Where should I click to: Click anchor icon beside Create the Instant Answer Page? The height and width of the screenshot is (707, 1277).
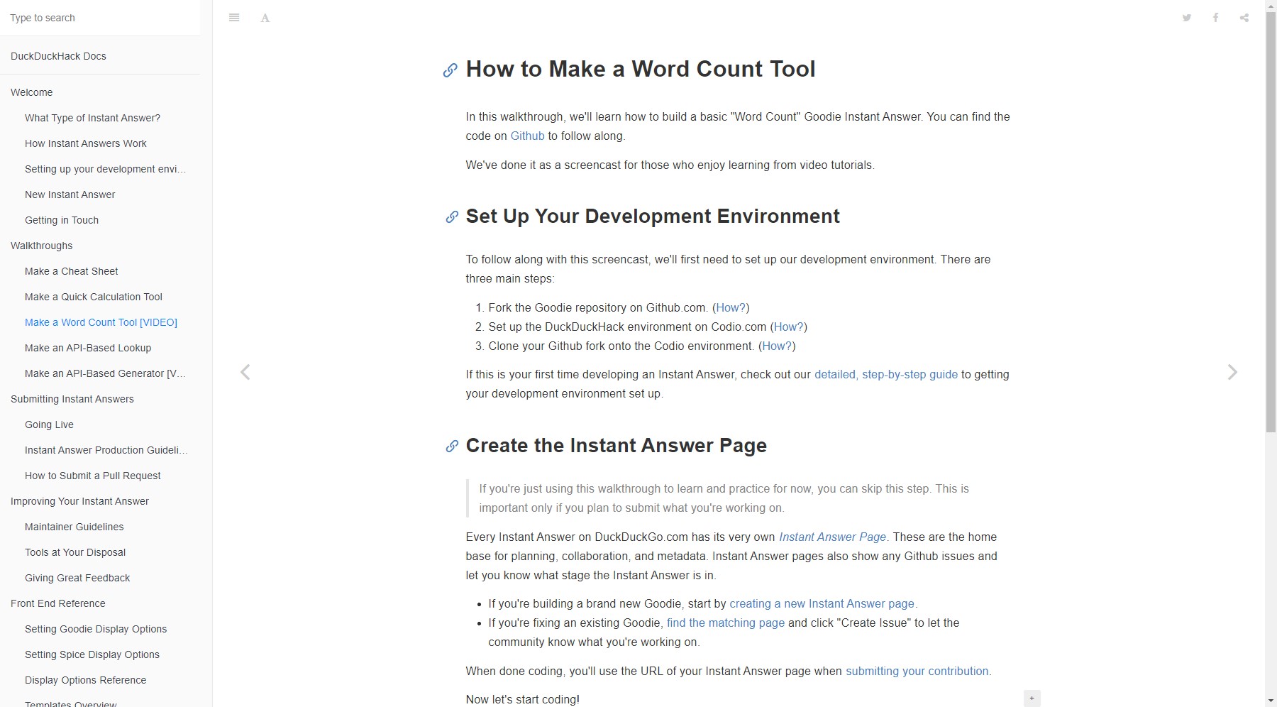[x=452, y=446]
